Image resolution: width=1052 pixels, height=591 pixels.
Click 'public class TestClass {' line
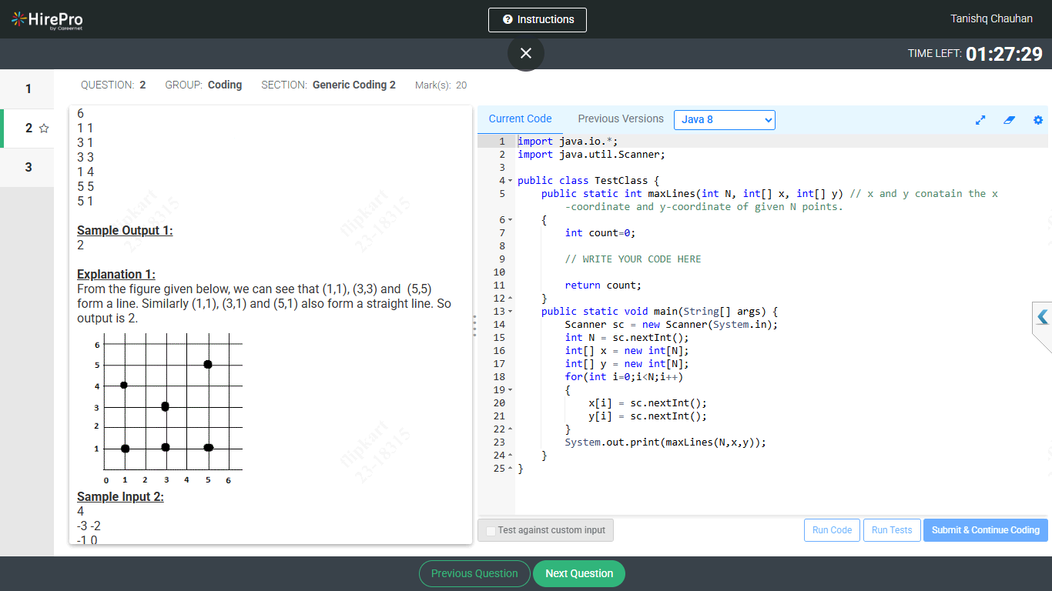(588, 181)
